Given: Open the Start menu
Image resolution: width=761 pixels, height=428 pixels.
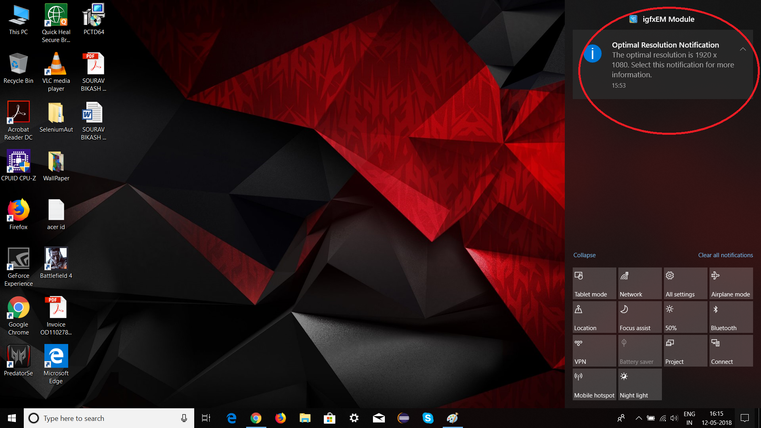Looking at the screenshot, I should coord(12,418).
